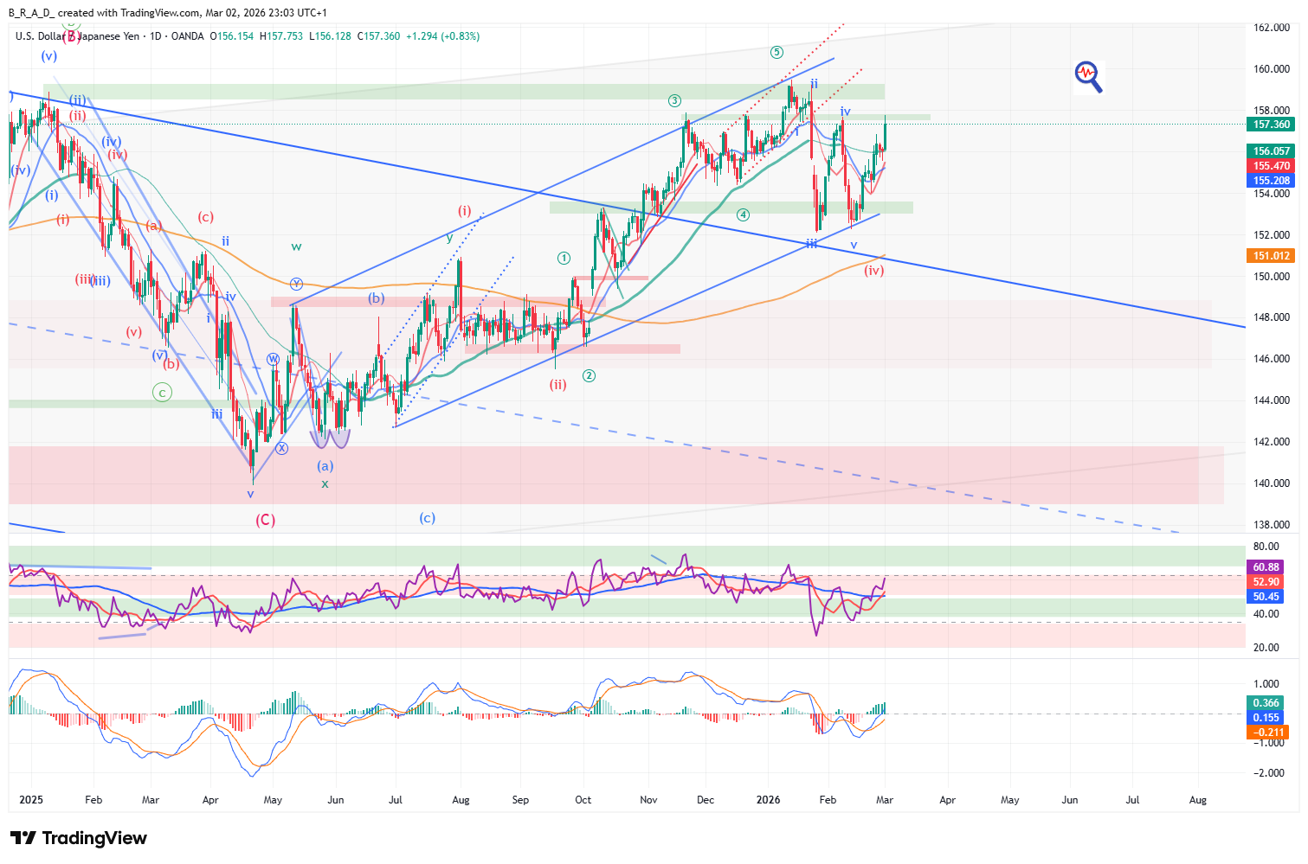Click the TradingView logo at bottom left
This screenshot has height=864, width=1308.
pyautogui.click(x=79, y=838)
